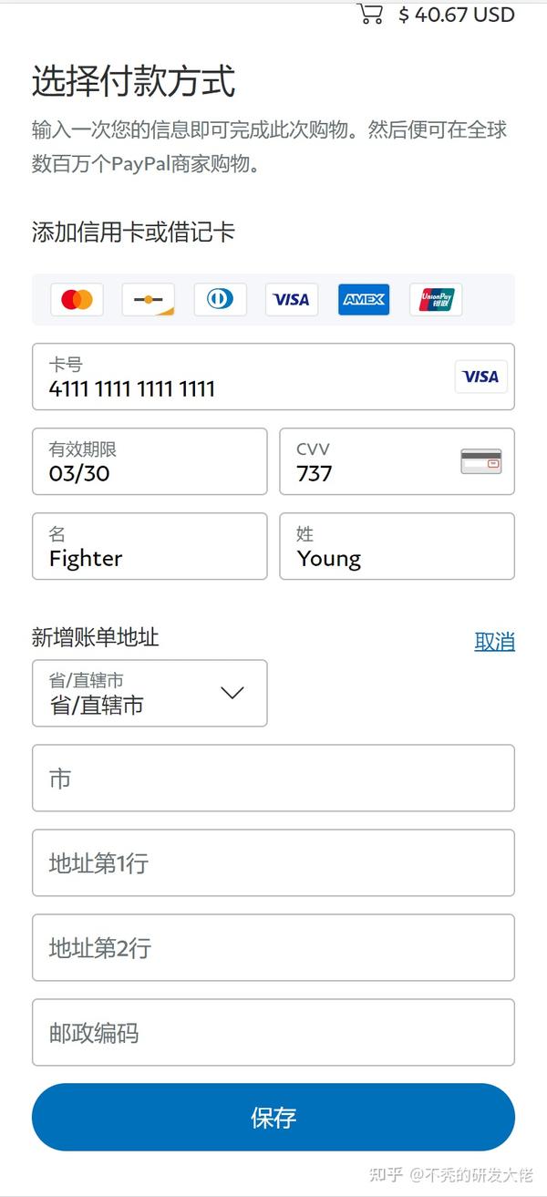
Task: Select the AMEX card icon
Action: [363, 299]
